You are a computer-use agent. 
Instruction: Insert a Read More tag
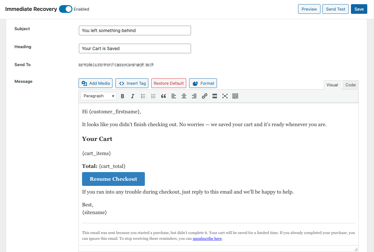pyautogui.click(x=215, y=96)
